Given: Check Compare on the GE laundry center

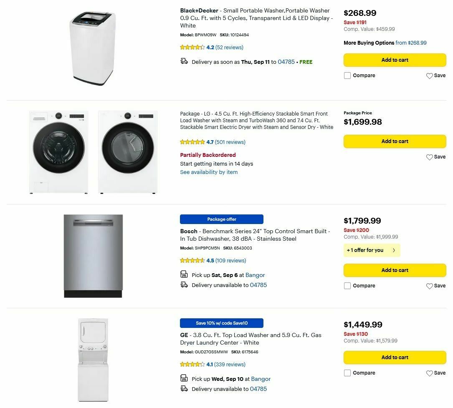Looking at the screenshot, I should coord(347,373).
